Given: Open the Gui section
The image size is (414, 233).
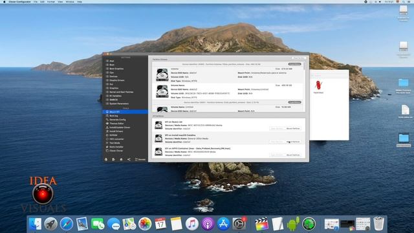Looking at the screenshot, I should coord(111,84).
